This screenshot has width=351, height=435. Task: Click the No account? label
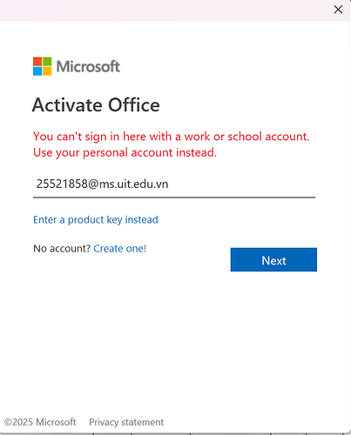[62, 249]
